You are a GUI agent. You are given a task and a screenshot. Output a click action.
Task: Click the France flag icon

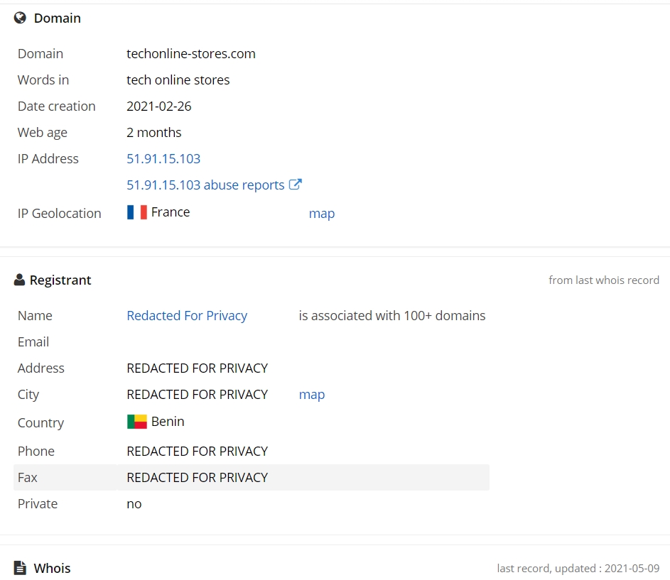pos(136,212)
